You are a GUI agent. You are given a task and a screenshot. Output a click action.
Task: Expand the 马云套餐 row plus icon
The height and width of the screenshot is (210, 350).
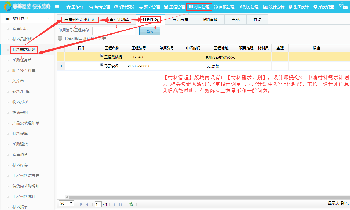click(102, 65)
